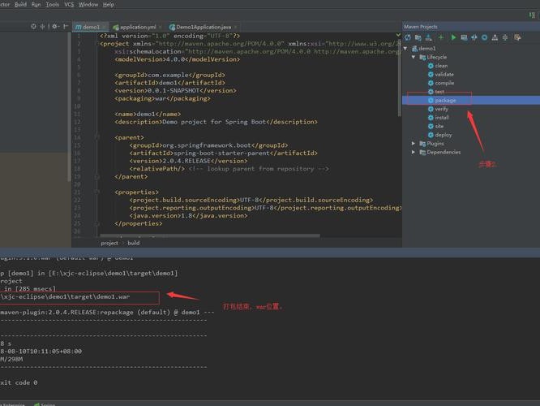540x406 pixels.
Task: Click Show Dependencies diagram icon
Action: click(495, 37)
